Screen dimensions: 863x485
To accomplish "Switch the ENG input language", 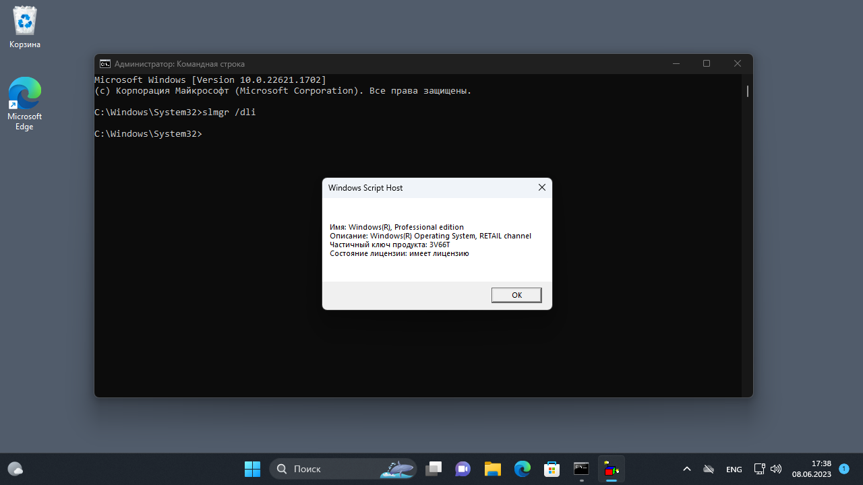I will [x=734, y=469].
